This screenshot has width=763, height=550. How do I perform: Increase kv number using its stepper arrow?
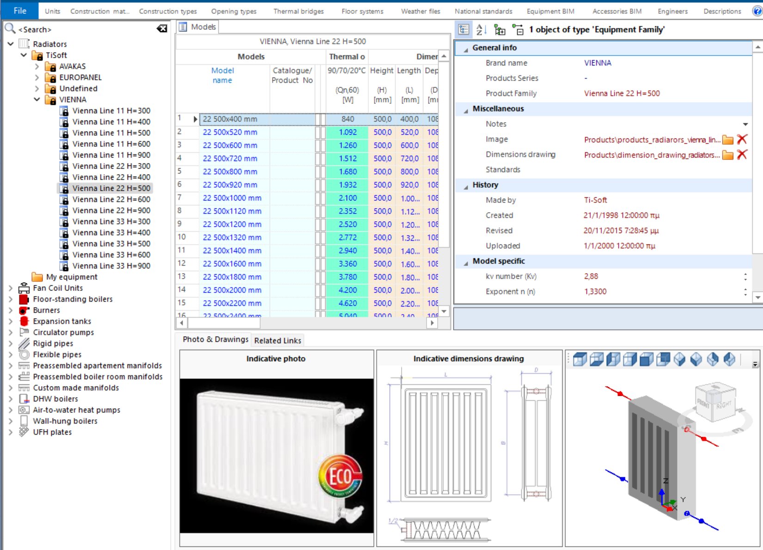745,274
